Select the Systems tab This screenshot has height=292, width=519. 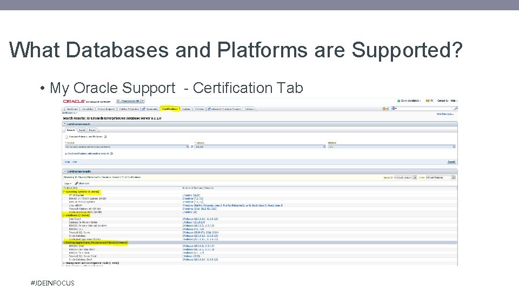tap(187, 109)
